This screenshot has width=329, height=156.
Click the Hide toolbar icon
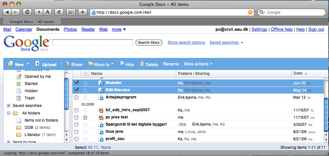122,64
